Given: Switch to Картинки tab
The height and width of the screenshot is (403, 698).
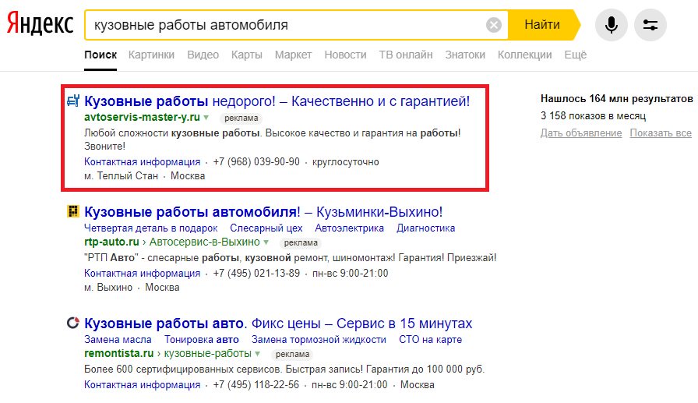Looking at the screenshot, I should [x=151, y=55].
